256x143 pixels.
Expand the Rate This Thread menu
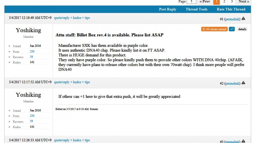(231, 9)
